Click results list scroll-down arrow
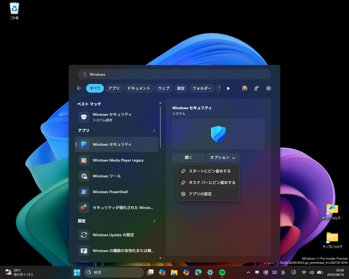Screen dimensions: 349x279 [x=160, y=258]
